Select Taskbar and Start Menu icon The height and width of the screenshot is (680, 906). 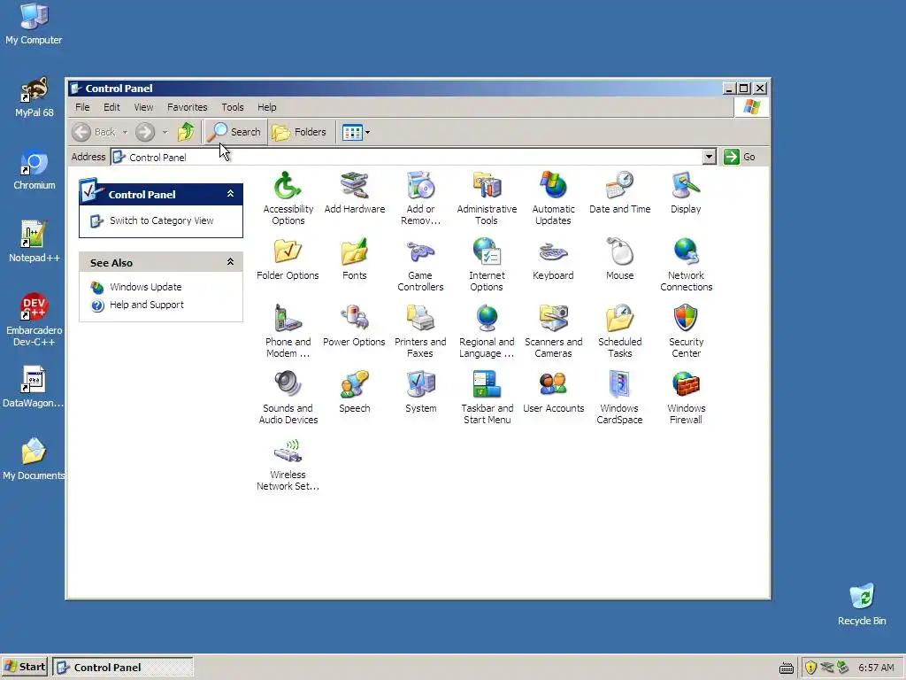pos(487,398)
